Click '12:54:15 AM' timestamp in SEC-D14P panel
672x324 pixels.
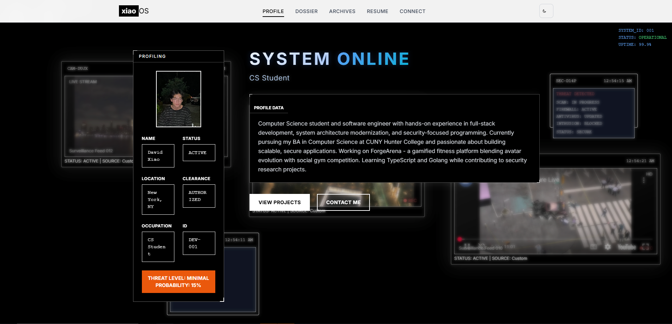point(618,81)
